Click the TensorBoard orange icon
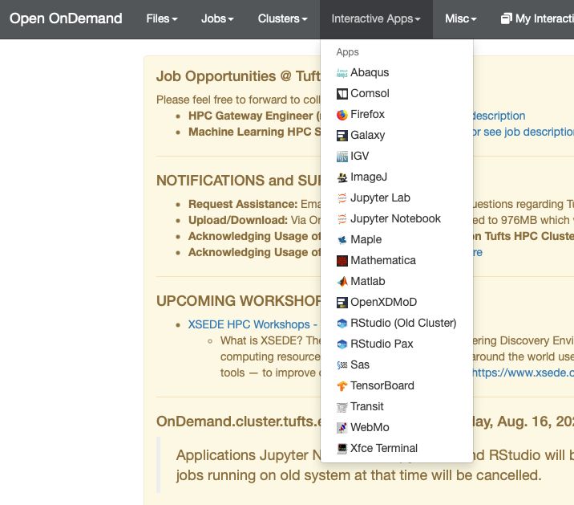The width and height of the screenshot is (574, 505). click(x=342, y=386)
